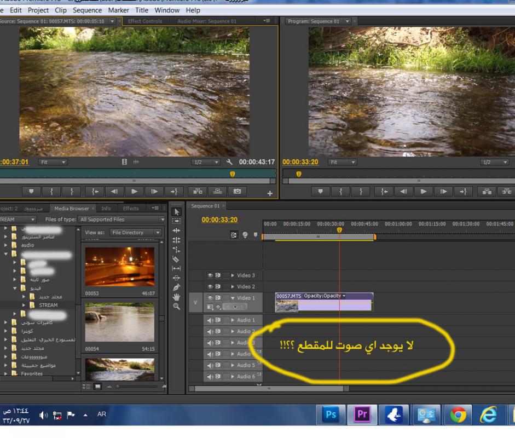Select the Razor tool
This screenshot has width=515, height=438.
coord(176,258)
